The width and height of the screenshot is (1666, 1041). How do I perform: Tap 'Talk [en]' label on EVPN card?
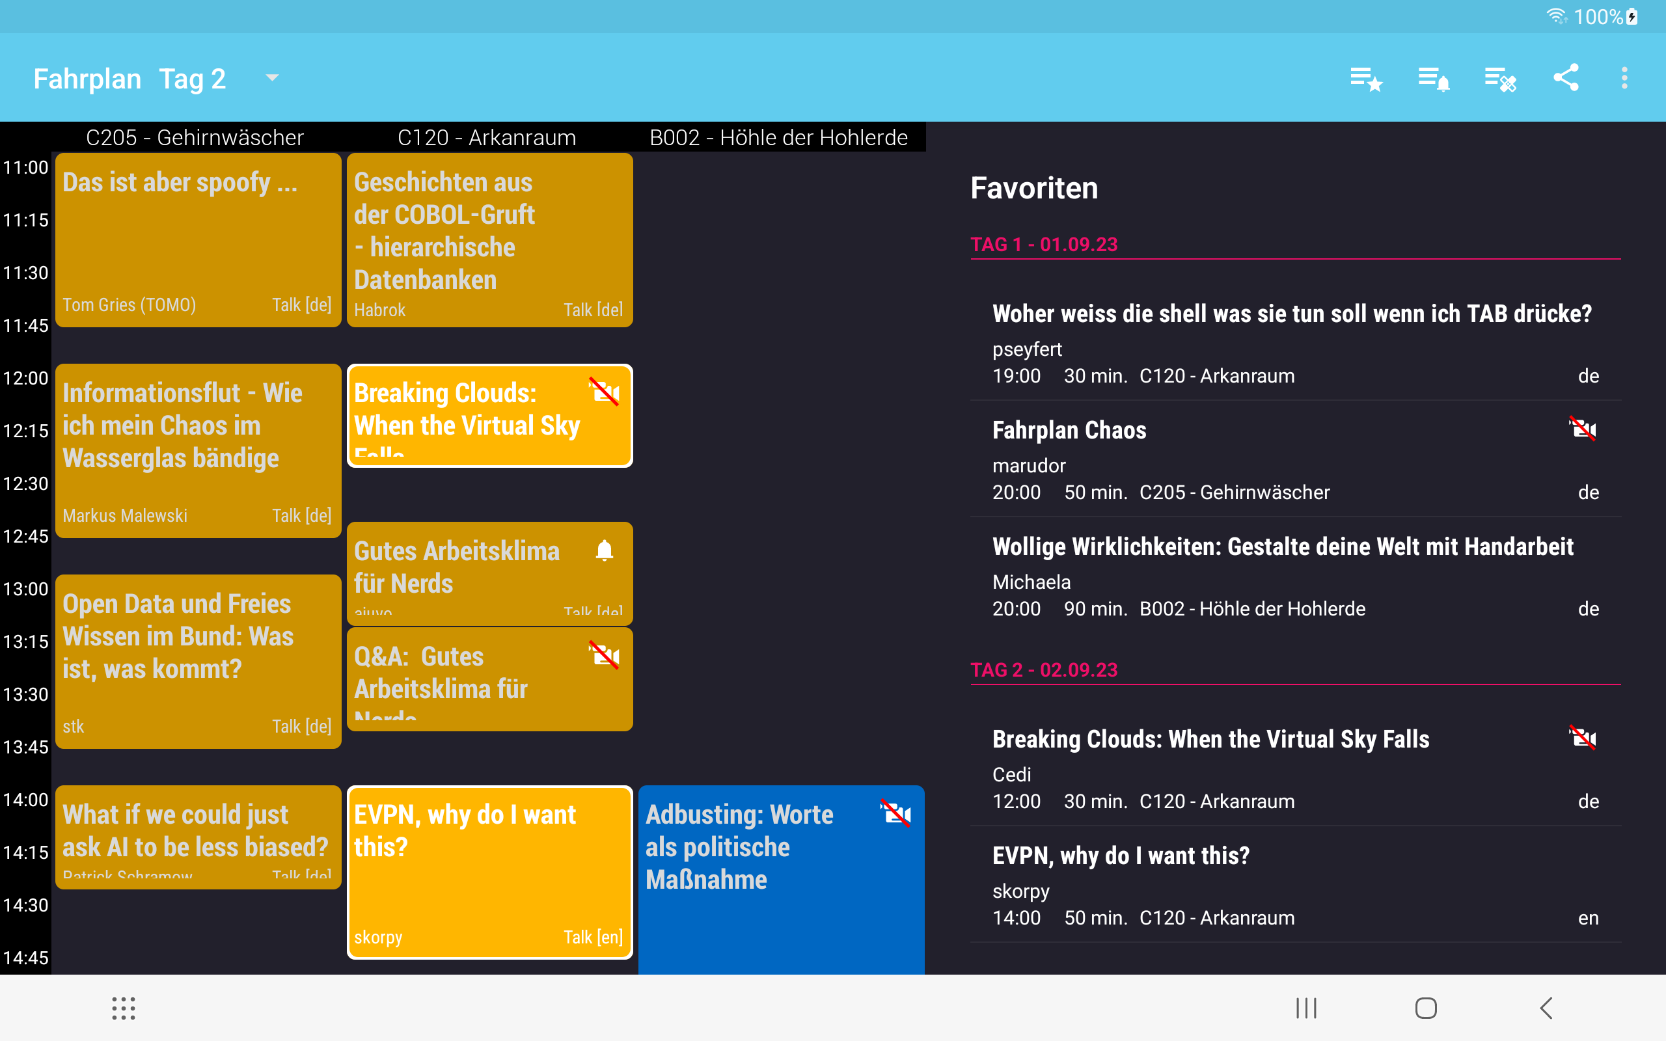point(593,937)
